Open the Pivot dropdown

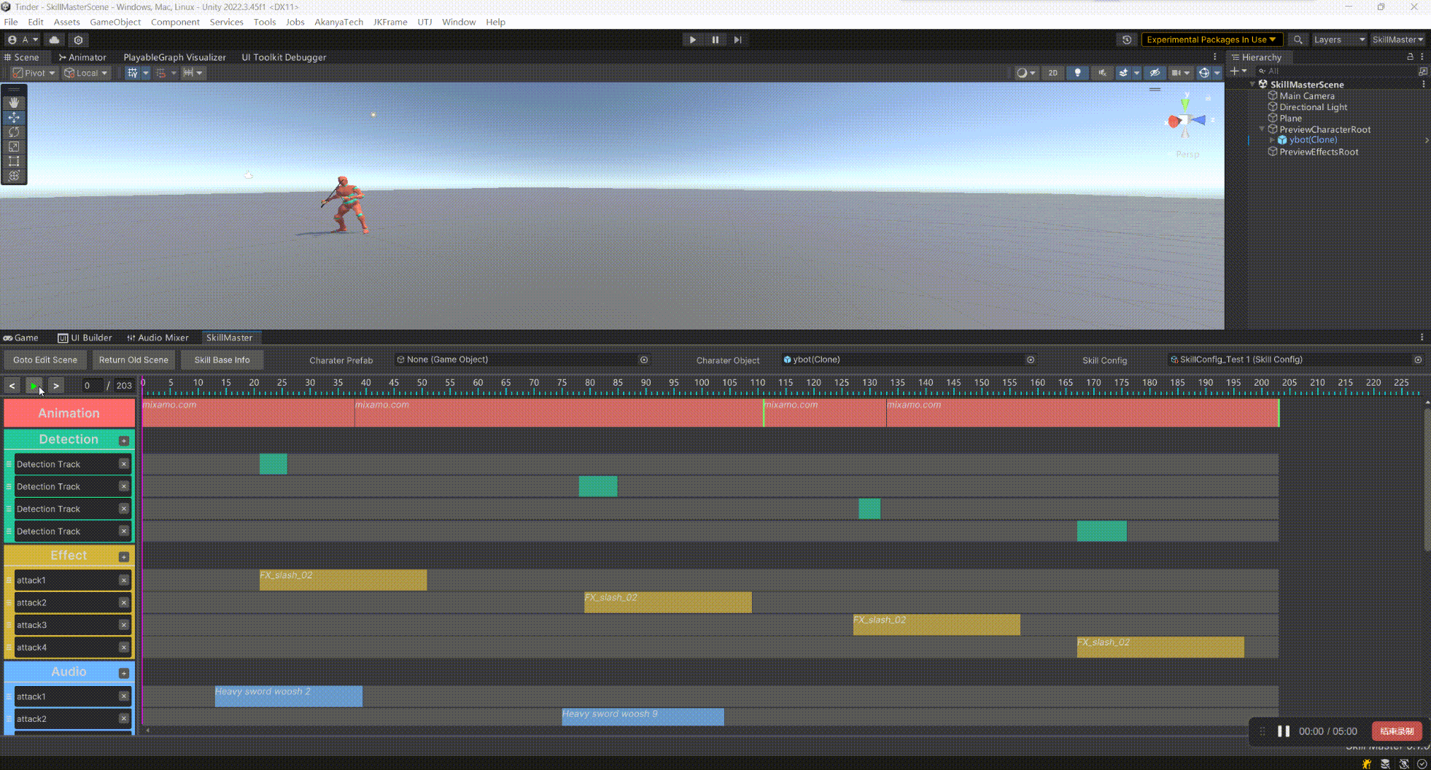[x=34, y=73]
